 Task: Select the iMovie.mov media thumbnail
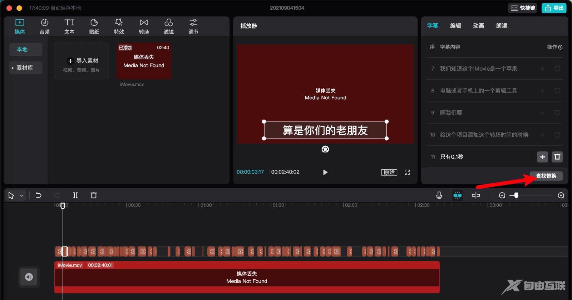click(x=144, y=61)
